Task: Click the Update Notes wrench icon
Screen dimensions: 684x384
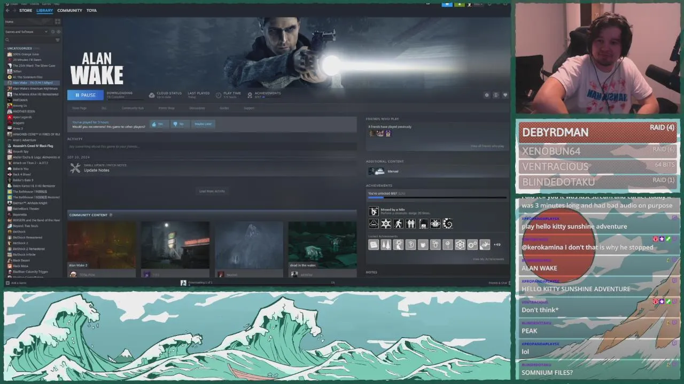Action: pyautogui.click(x=75, y=167)
